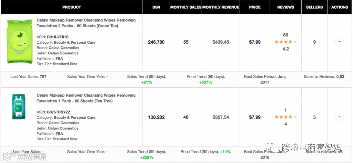This screenshot has height=163, width=353.
Task: Click the 246,780 BSR value
Action: click(156, 42)
